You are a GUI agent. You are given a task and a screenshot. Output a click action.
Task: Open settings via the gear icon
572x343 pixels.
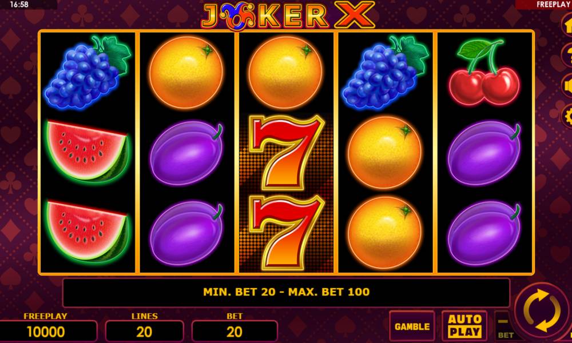pos(566,116)
